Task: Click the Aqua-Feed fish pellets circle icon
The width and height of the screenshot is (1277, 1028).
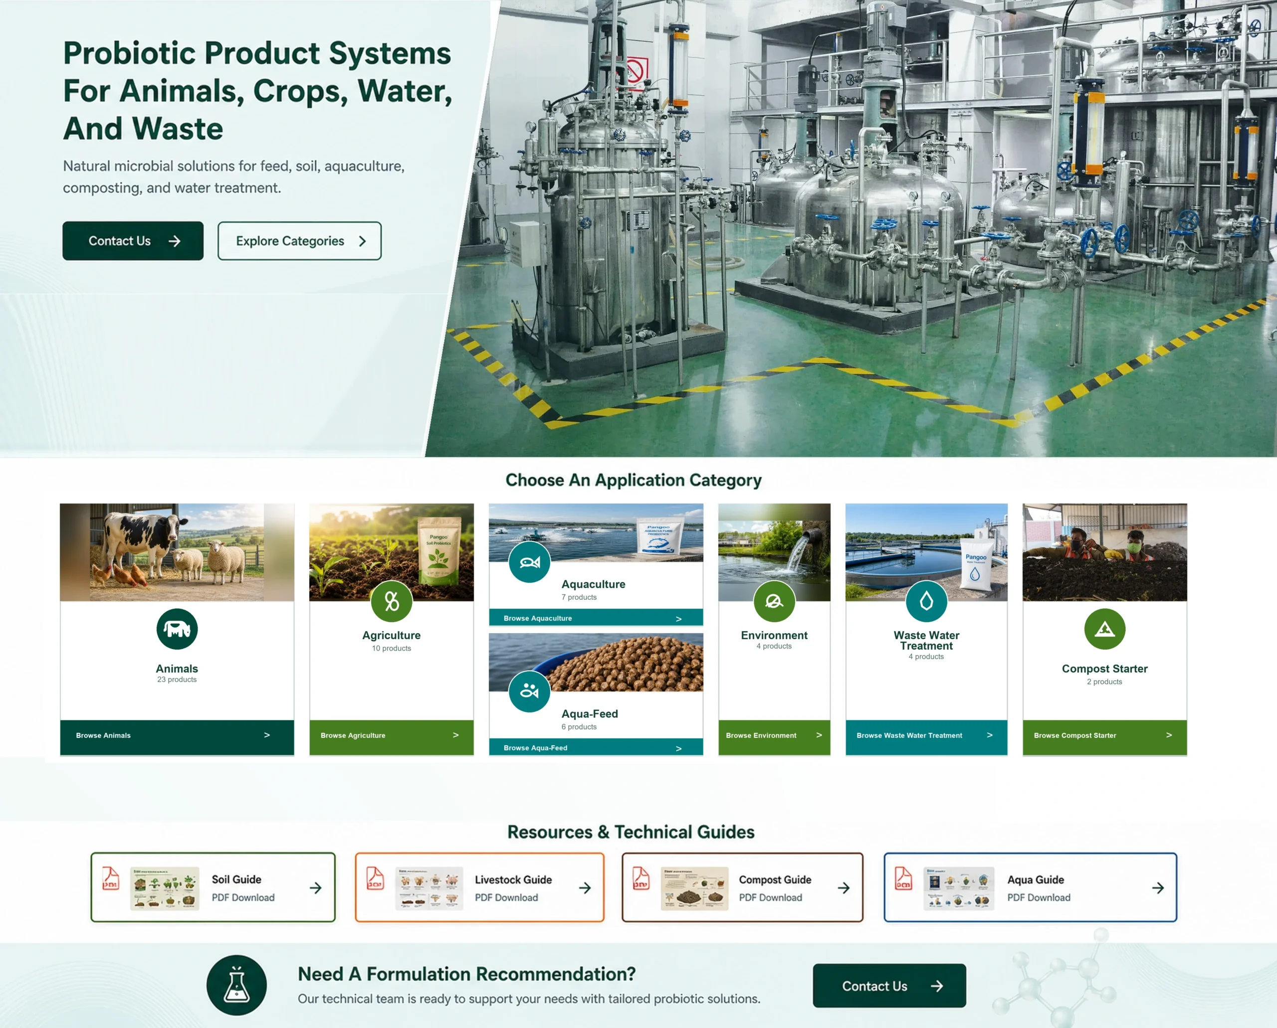Action: pyautogui.click(x=529, y=691)
